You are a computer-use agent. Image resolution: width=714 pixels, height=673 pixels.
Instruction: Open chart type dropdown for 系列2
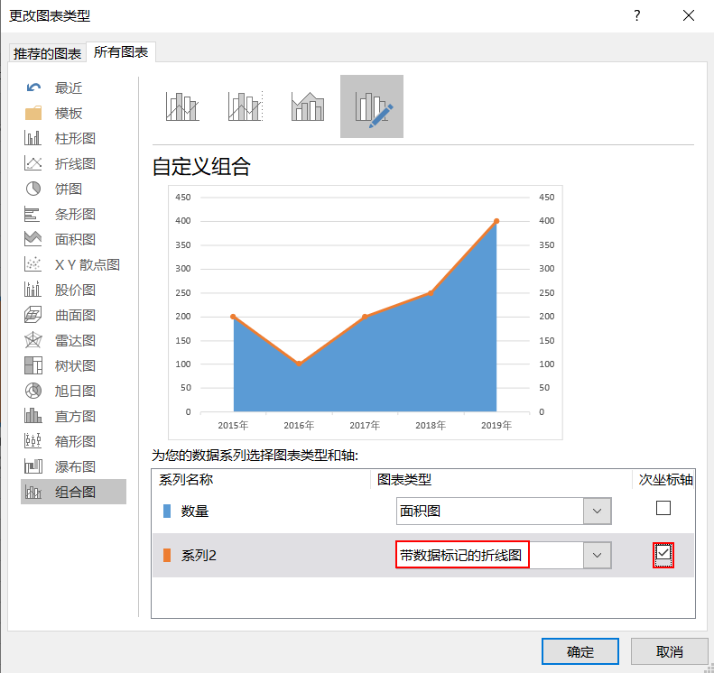597,555
